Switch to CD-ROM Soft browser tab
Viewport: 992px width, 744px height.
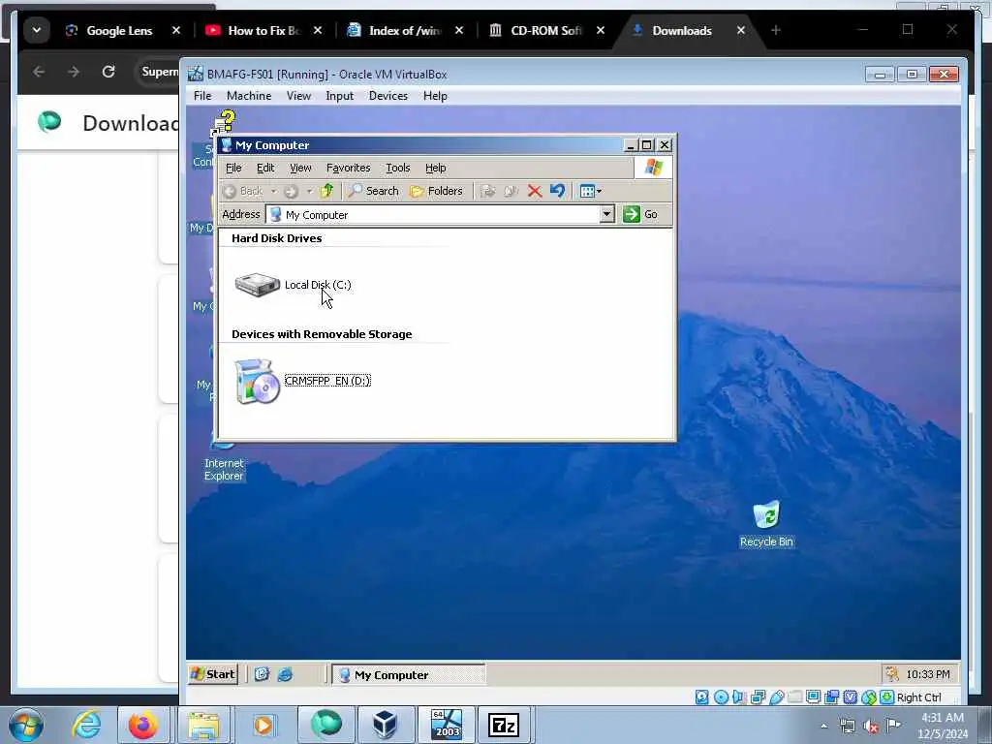coord(546,30)
